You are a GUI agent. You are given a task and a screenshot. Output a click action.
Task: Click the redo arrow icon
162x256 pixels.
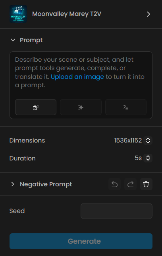point(130,184)
